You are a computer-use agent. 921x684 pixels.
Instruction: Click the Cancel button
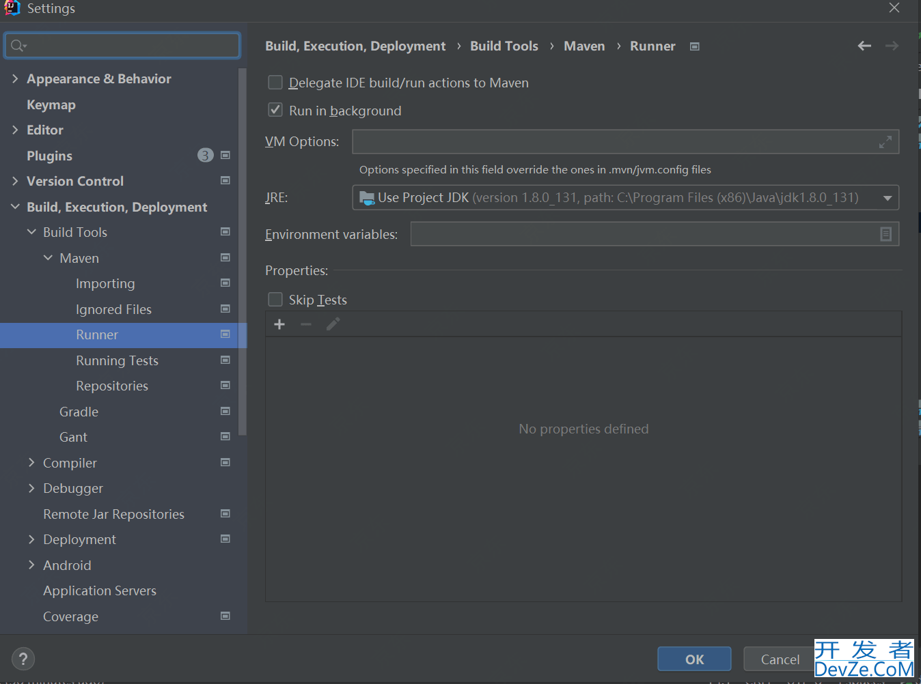click(780, 659)
